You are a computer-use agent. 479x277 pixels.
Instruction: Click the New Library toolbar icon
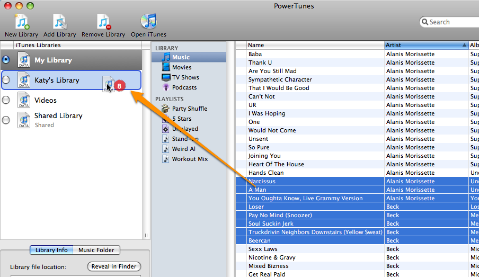pos(21,22)
